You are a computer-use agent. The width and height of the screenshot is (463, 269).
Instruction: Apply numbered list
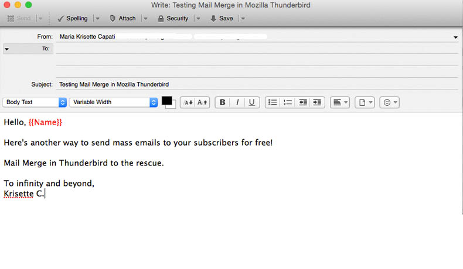pyautogui.click(x=287, y=102)
